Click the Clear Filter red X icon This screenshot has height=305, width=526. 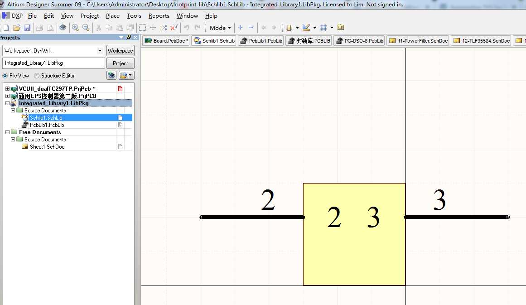(174, 28)
